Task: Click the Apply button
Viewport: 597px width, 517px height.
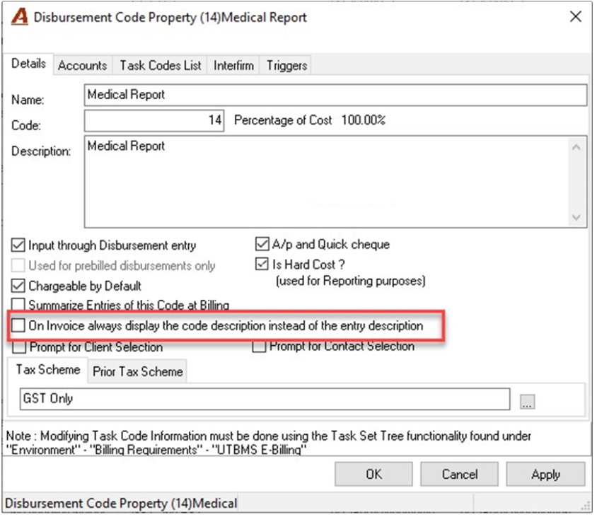Action: click(545, 475)
